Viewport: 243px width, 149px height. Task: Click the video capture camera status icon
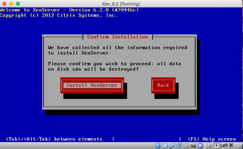(x=193, y=146)
